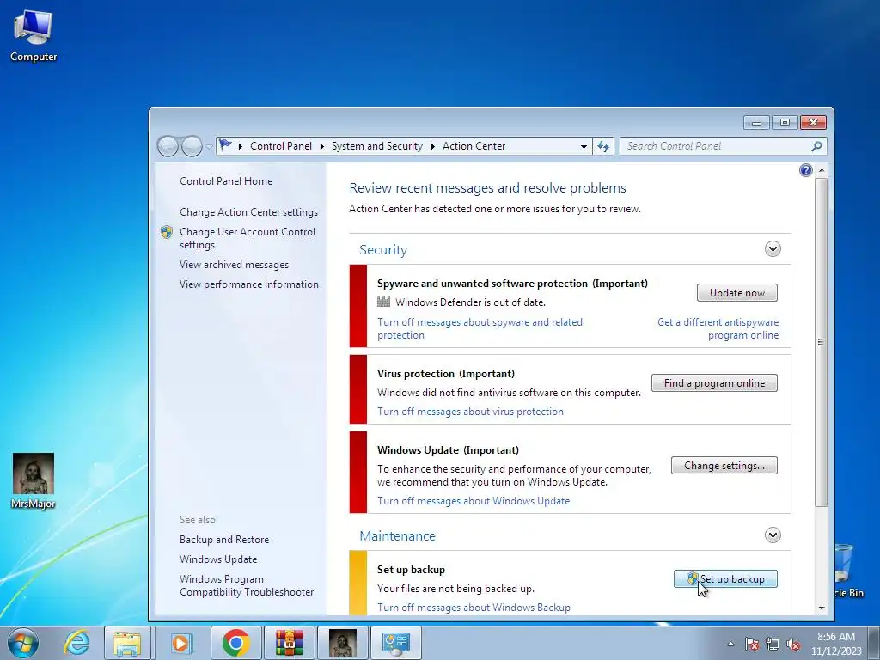Viewport: 880px width, 660px height.
Task: Open recent pages dropdown near nav arrows
Action: click(209, 146)
